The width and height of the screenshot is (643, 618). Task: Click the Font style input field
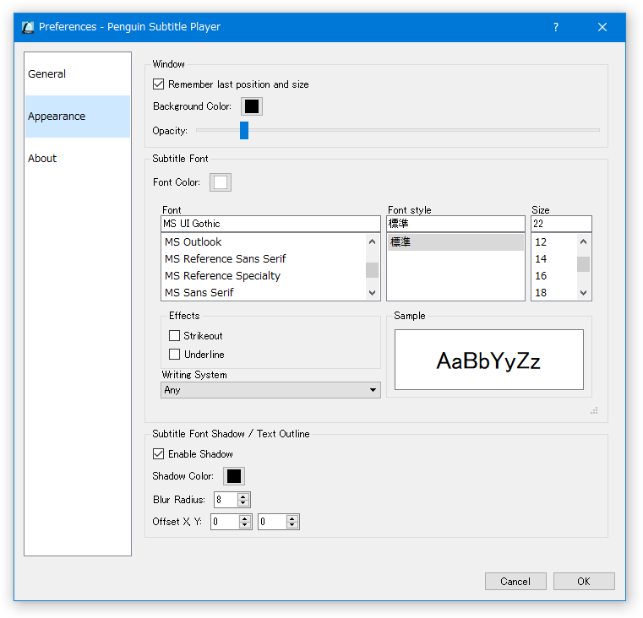[x=455, y=224]
